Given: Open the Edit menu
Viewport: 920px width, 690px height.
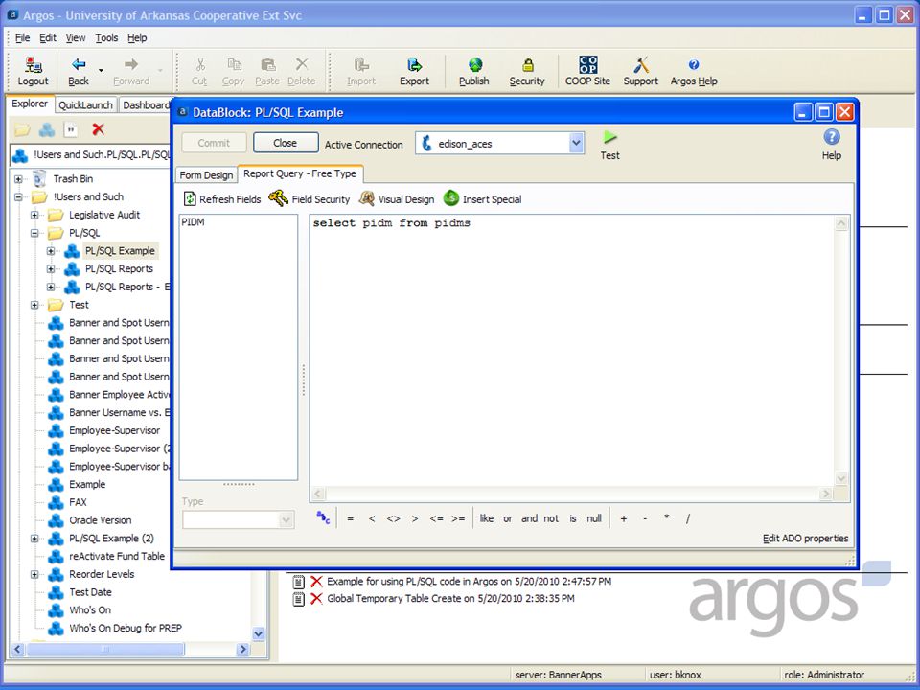Looking at the screenshot, I should 48,38.
